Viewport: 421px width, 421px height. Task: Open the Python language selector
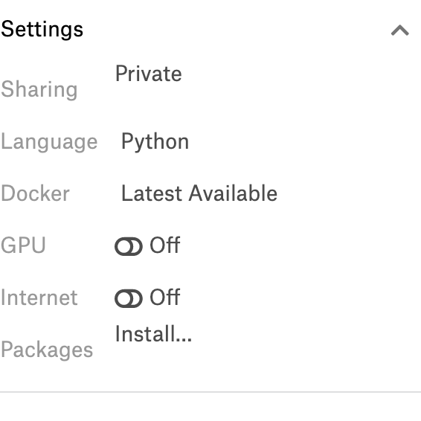pyautogui.click(x=155, y=142)
